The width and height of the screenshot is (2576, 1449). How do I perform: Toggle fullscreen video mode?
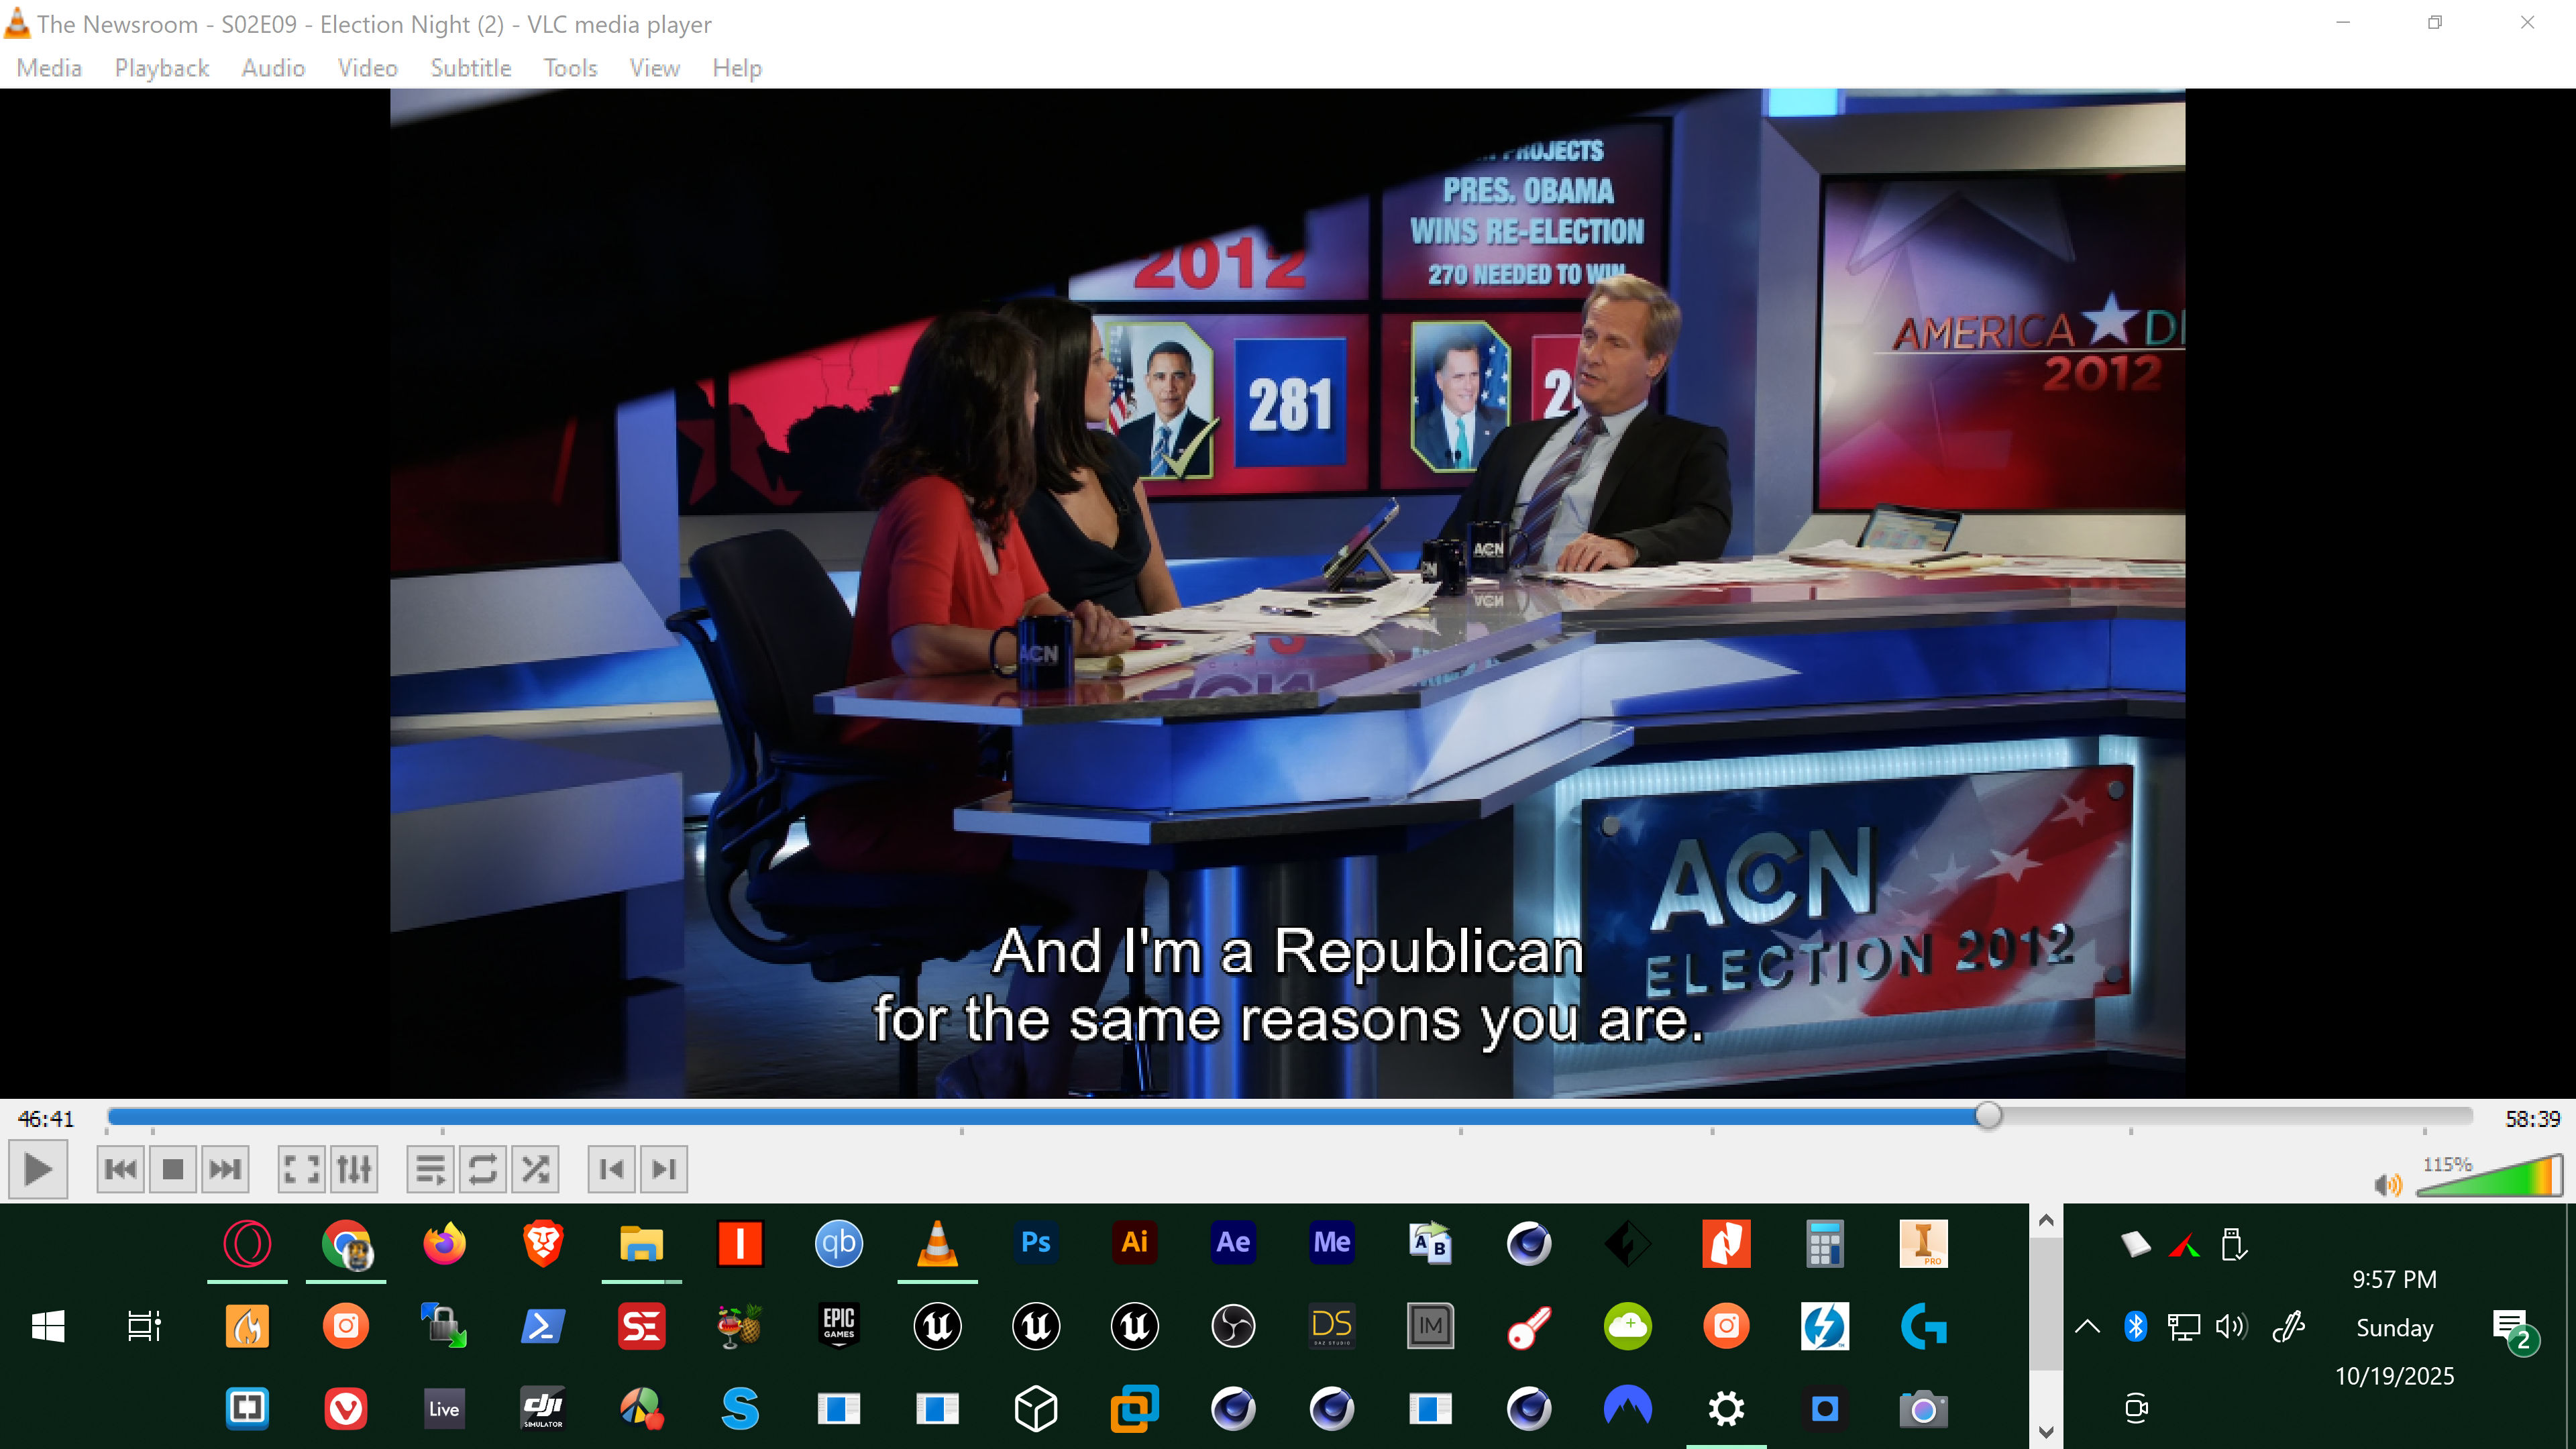coord(301,1169)
